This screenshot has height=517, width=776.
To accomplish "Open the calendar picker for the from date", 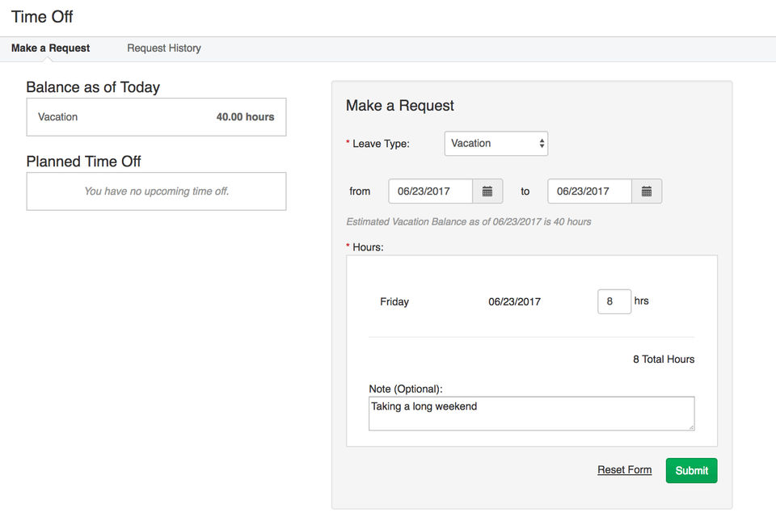I will [x=487, y=191].
